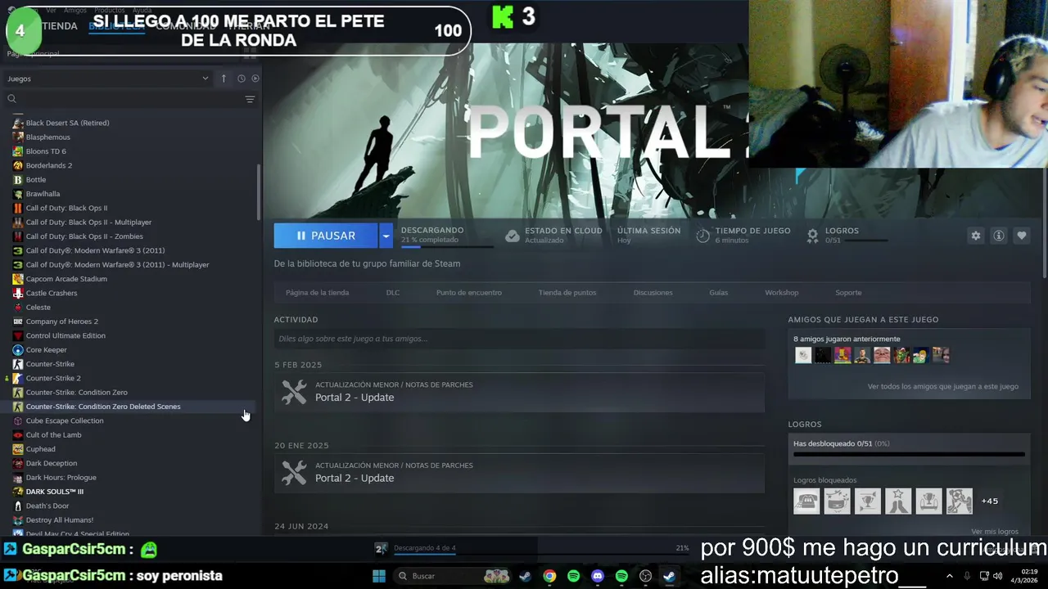Open the Workshop tab
This screenshot has width=1048, height=589.
[782, 293]
